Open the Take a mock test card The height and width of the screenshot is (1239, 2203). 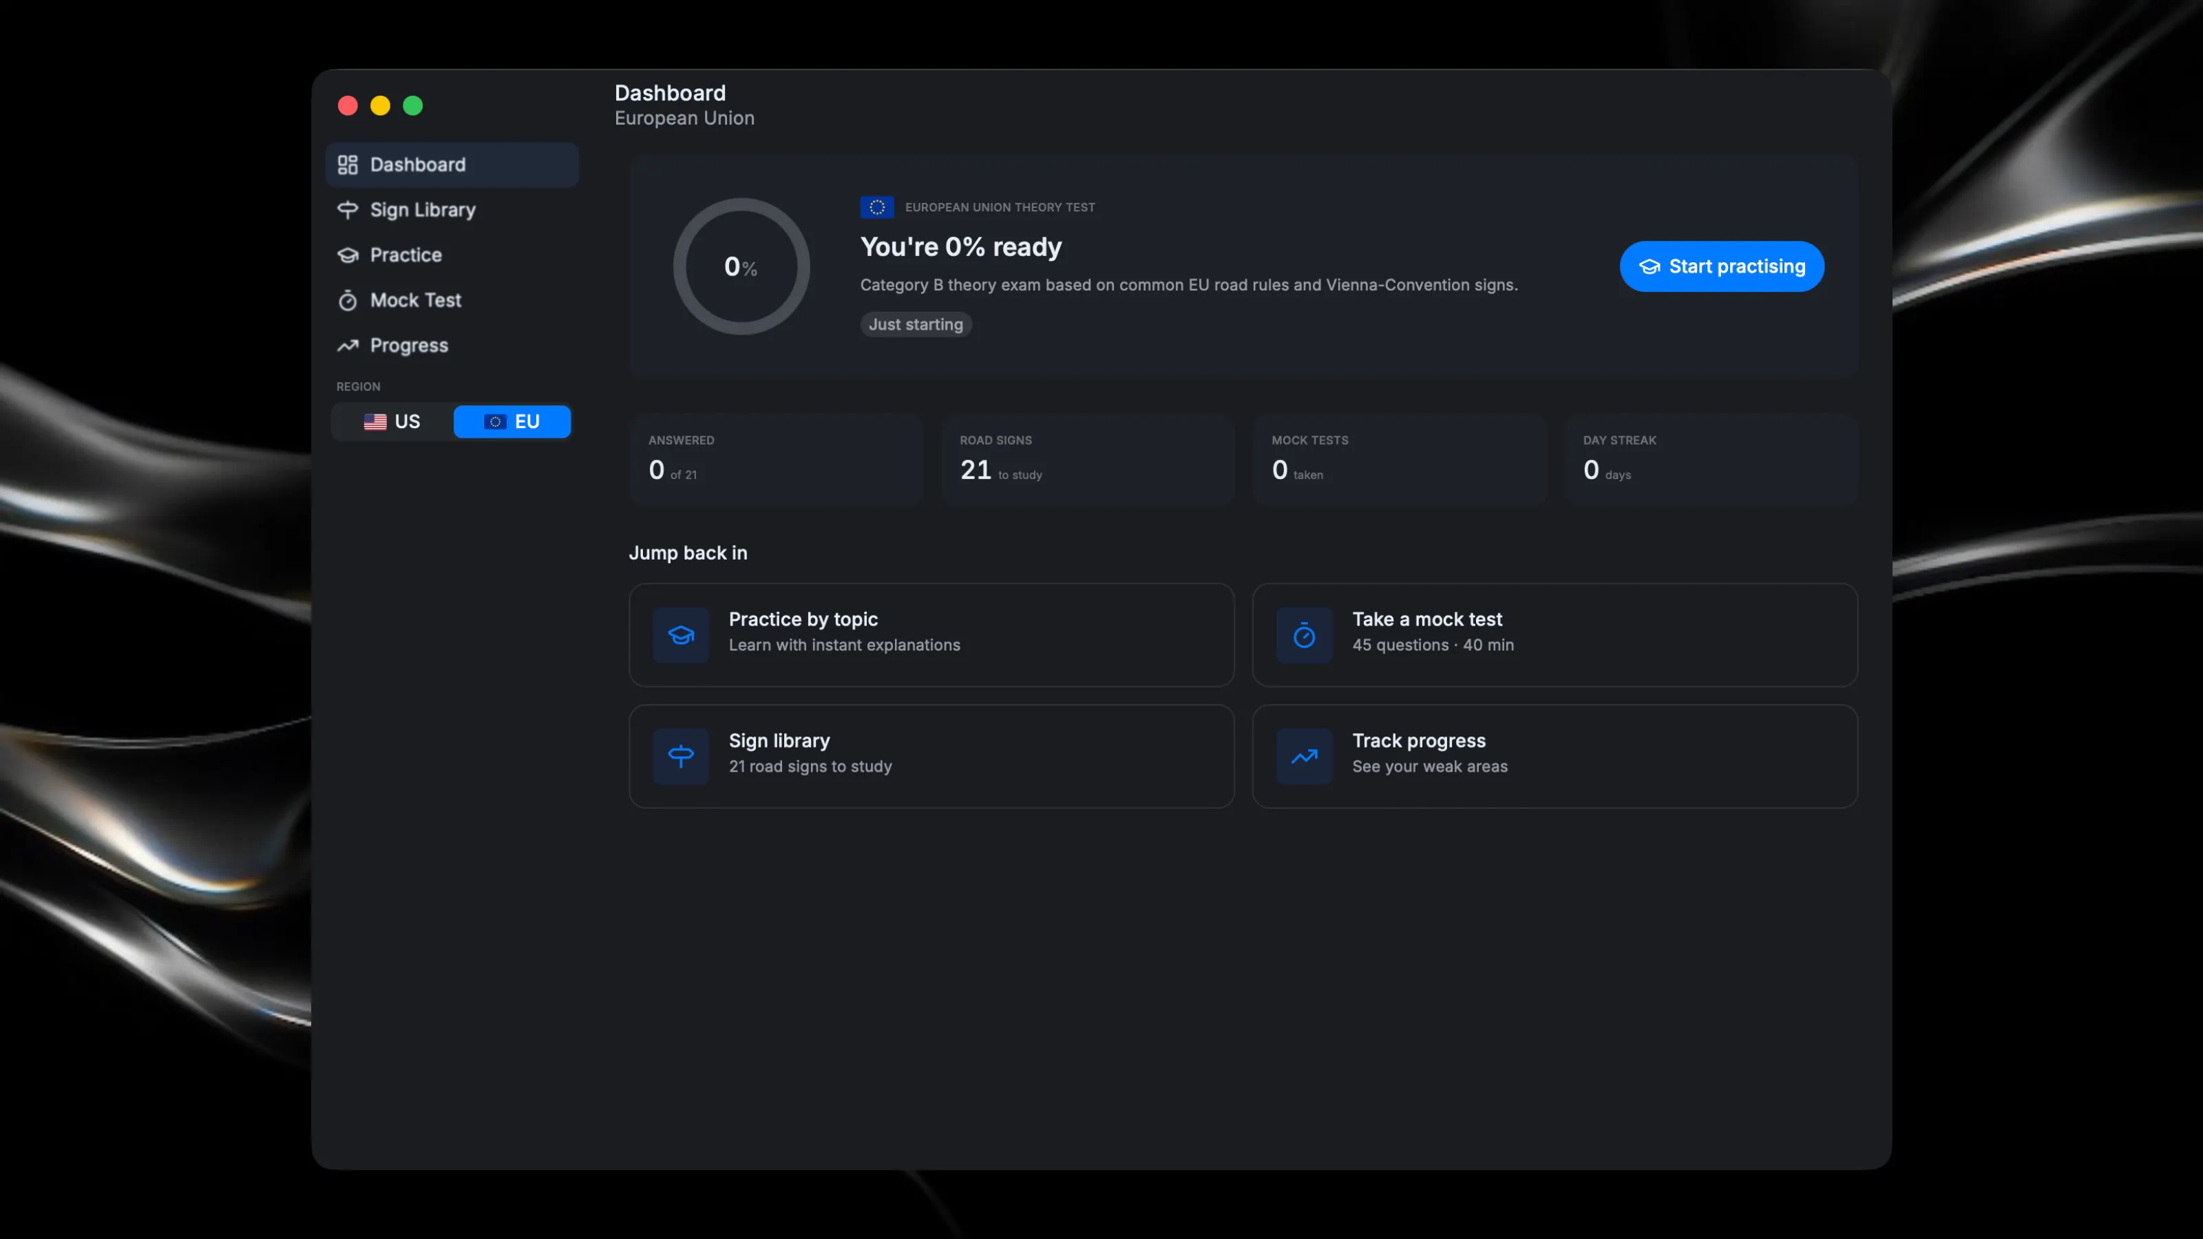[1554, 635]
